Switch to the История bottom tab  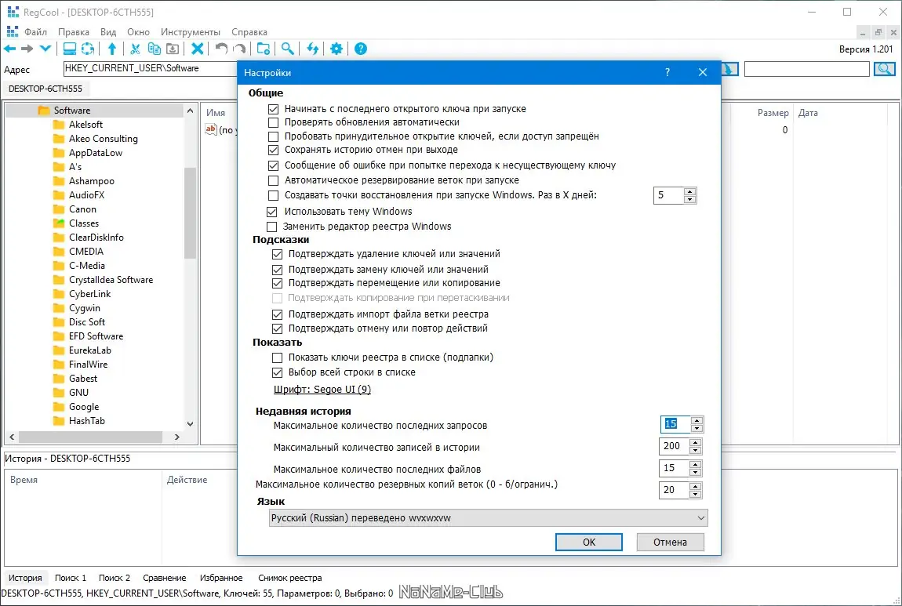25,578
